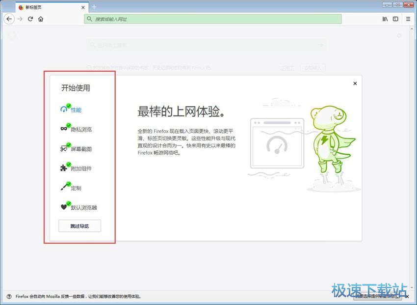The height and width of the screenshot is (305, 417).
Task: Open the Library bookshelf icon
Action: pos(385,19)
